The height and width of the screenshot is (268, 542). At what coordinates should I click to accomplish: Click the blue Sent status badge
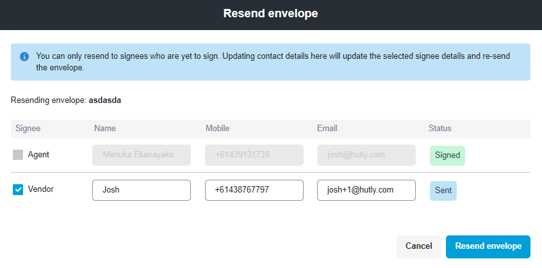coord(443,191)
